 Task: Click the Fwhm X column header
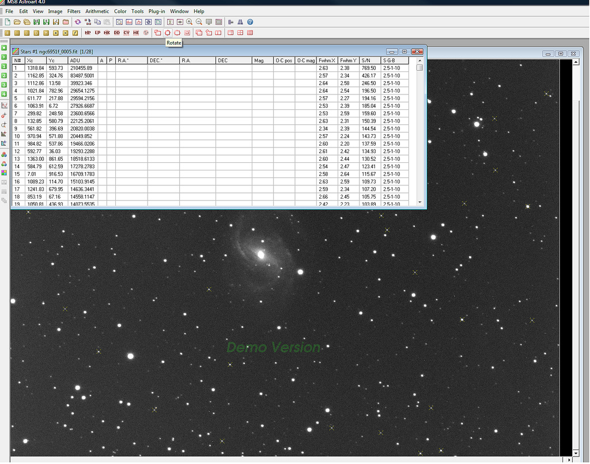[x=327, y=60]
